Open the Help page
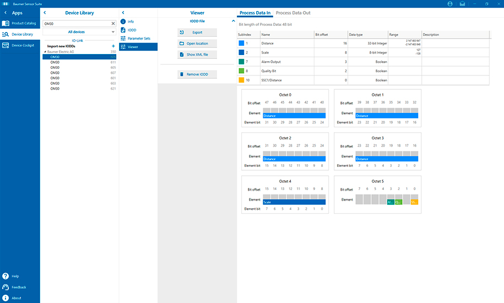This screenshot has width=504, height=303. tap(15, 276)
